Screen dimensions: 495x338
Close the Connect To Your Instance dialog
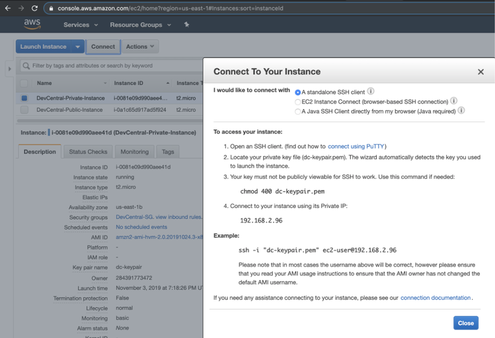480,71
